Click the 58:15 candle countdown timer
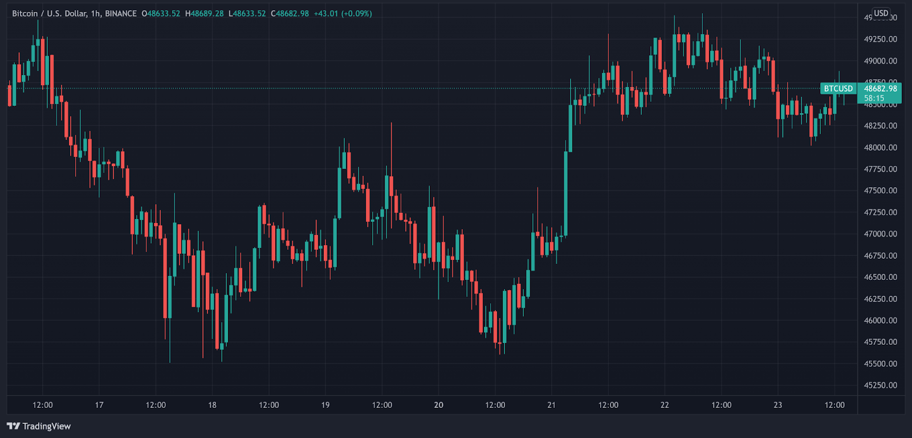 point(874,98)
